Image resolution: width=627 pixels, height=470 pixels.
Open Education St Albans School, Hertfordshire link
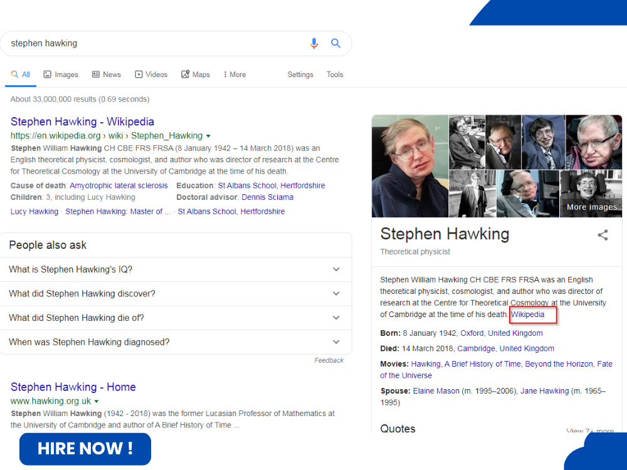pyautogui.click(x=271, y=185)
